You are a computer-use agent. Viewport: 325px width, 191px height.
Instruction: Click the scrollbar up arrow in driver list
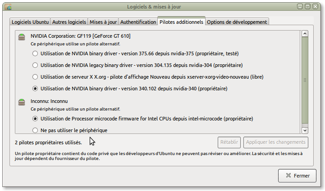tap(305, 34)
